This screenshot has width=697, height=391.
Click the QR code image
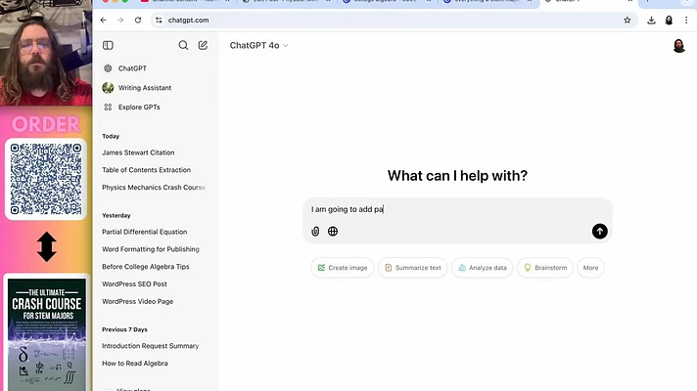click(46, 179)
